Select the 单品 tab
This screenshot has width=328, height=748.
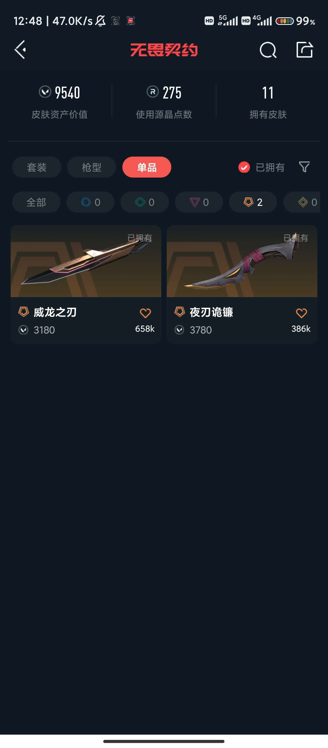(x=147, y=167)
